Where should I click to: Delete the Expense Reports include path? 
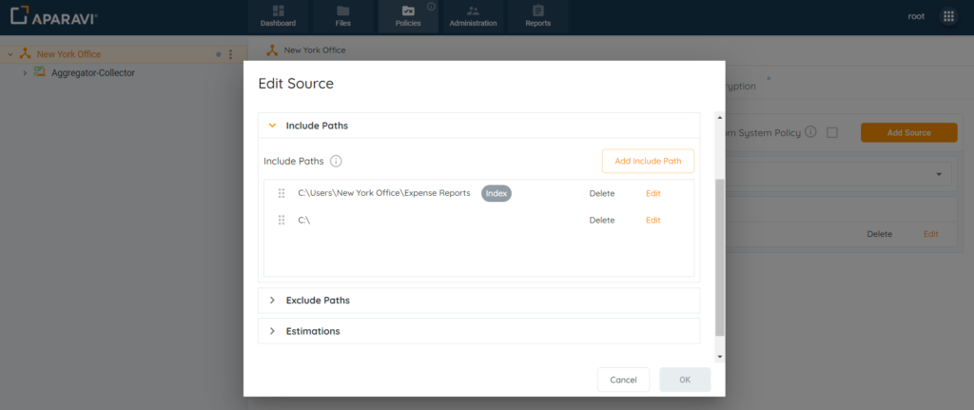pos(602,193)
